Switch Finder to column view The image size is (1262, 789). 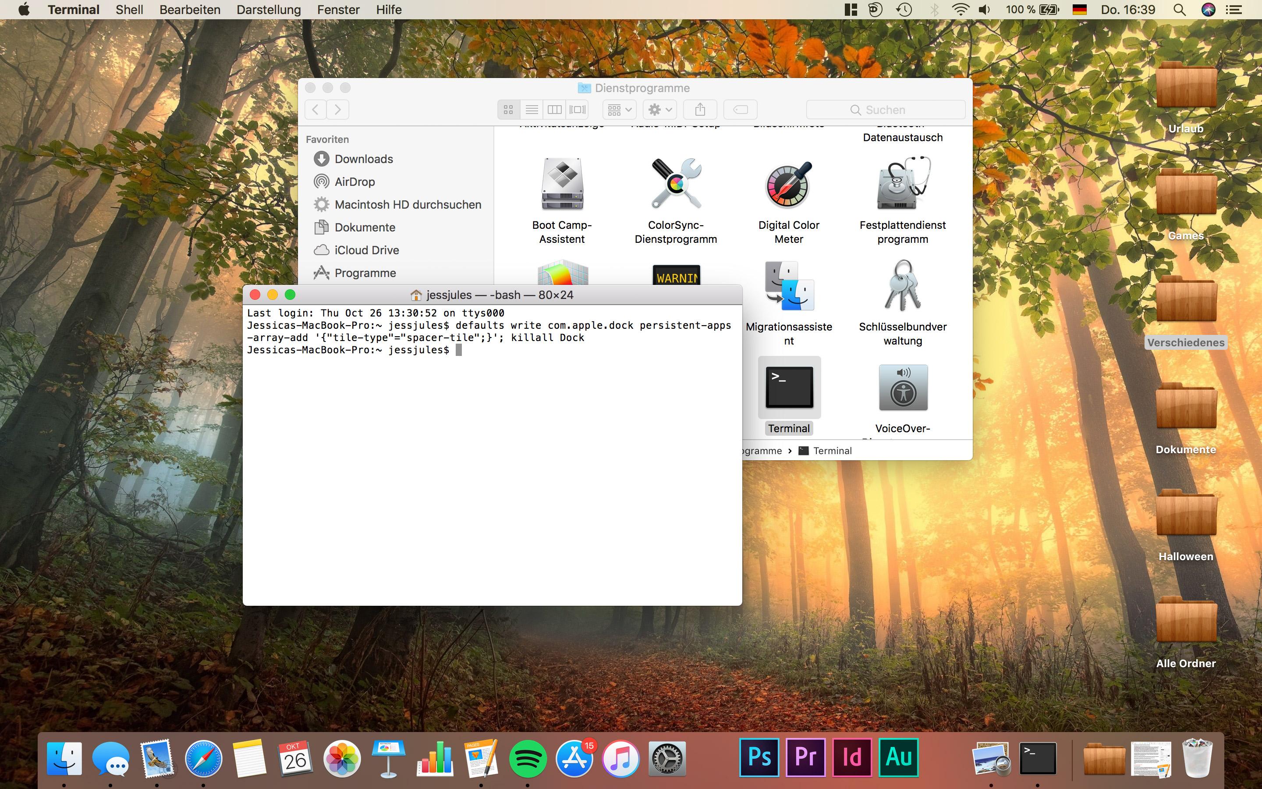[554, 110]
